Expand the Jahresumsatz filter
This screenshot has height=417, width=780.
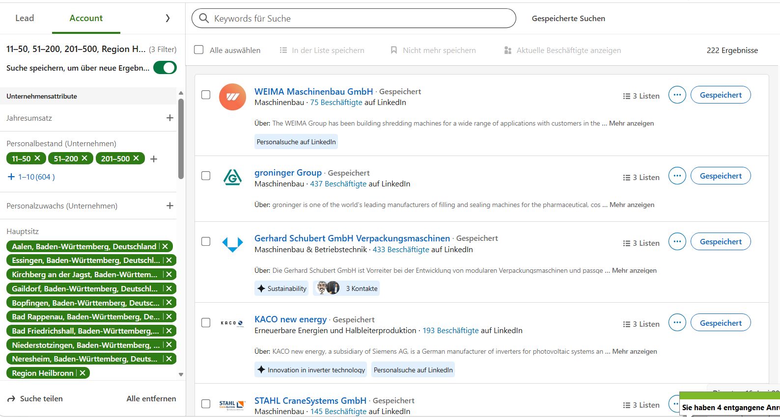(170, 118)
